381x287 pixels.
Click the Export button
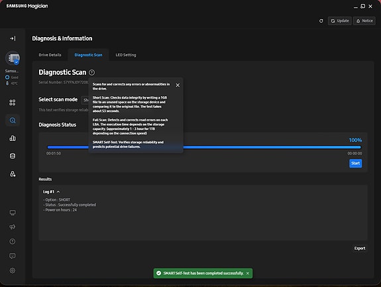pyautogui.click(x=360, y=249)
